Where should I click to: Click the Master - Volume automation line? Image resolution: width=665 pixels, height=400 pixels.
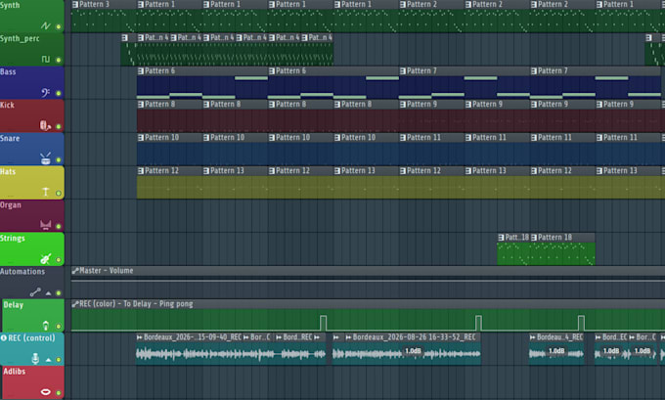(x=368, y=281)
